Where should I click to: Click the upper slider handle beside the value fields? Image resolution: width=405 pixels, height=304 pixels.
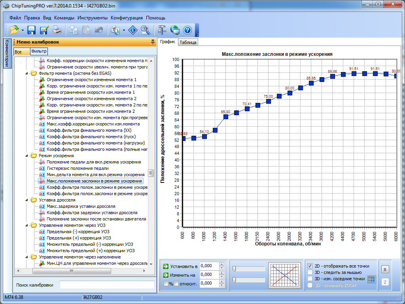point(234,269)
